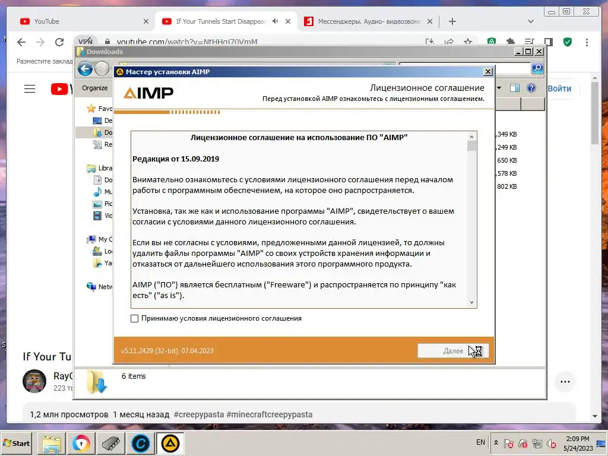
Task: Toggle the preview pane icon in Downloads window
Action: [x=515, y=88]
